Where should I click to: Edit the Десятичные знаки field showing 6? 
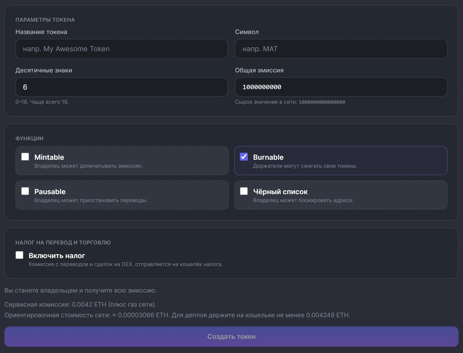tap(121, 87)
